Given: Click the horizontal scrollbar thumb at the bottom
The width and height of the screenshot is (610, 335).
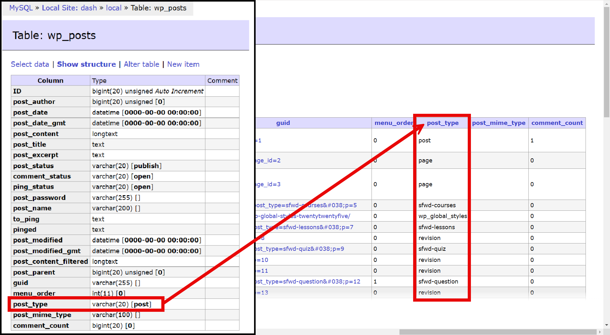Looking at the screenshot, I should coord(498,332).
